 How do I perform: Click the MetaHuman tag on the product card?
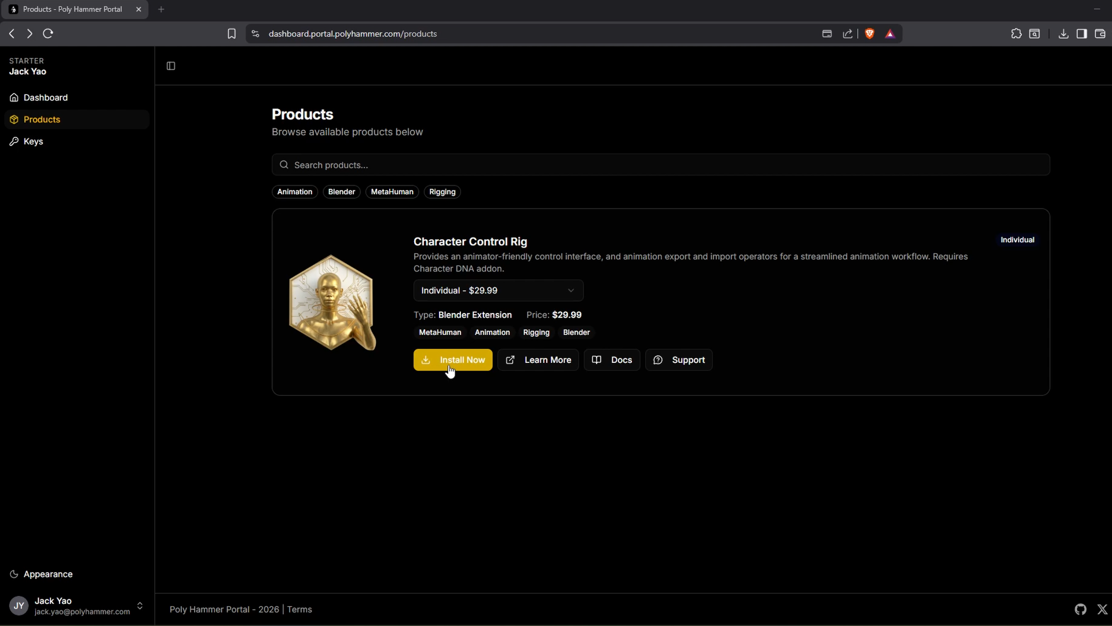pyautogui.click(x=440, y=333)
